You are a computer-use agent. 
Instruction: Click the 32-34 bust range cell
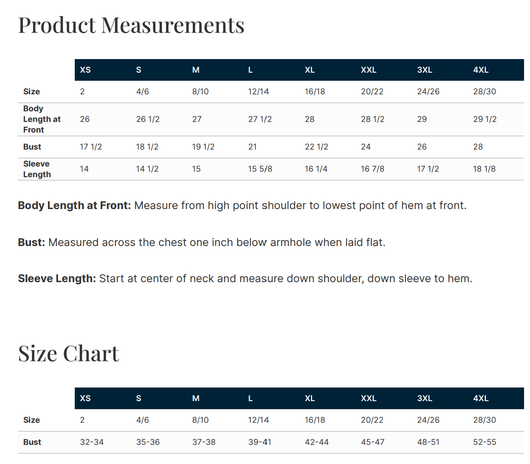pyautogui.click(x=92, y=442)
